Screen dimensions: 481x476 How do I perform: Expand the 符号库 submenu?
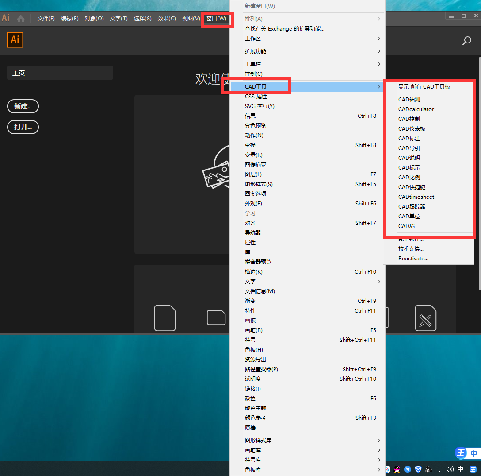307,460
